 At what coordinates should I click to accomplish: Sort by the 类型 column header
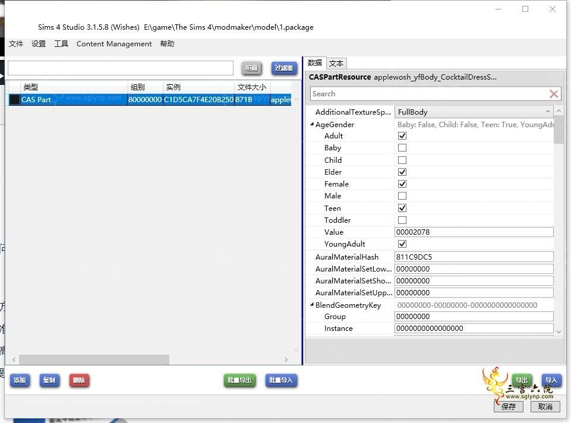click(x=74, y=87)
